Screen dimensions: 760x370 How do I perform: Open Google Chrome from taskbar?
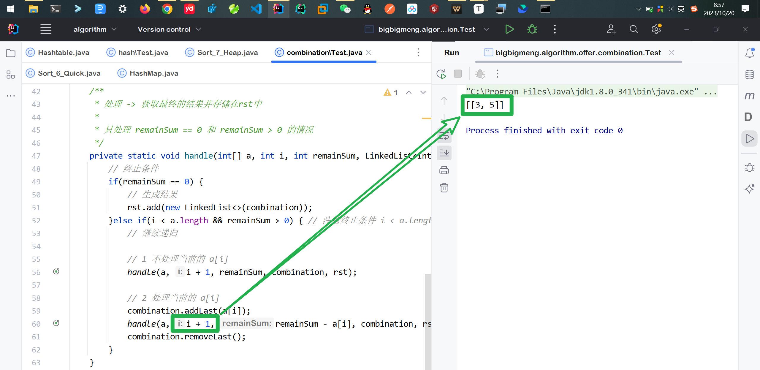click(x=167, y=9)
